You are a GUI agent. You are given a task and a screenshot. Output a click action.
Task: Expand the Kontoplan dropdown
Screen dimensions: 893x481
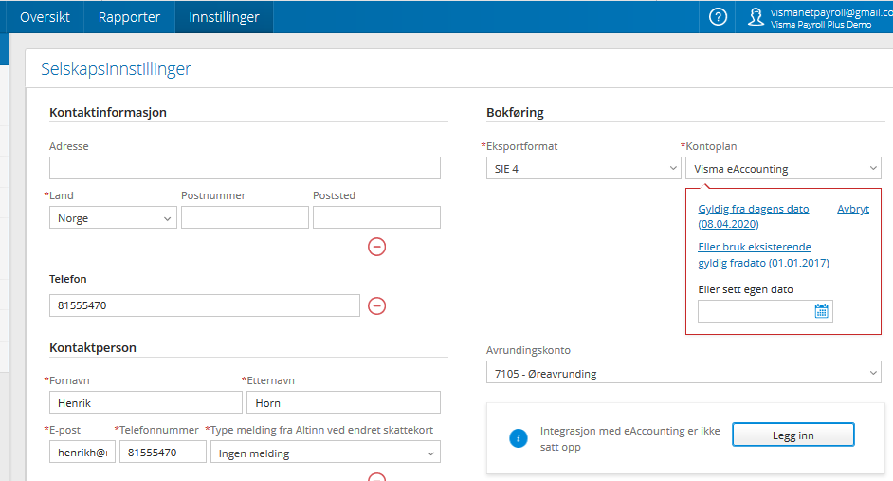[782, 169]
